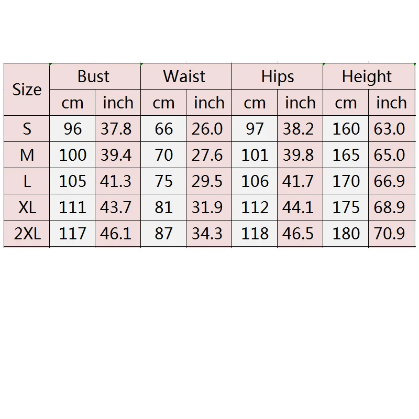Select the cell with value 34.3
Screen dimensions: 419x419
(x=207, y=234)
